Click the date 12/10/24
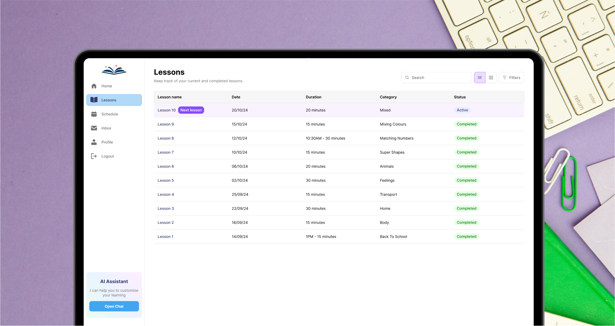The width and height of the screenshot is (615, 326). tap(239, 138)
